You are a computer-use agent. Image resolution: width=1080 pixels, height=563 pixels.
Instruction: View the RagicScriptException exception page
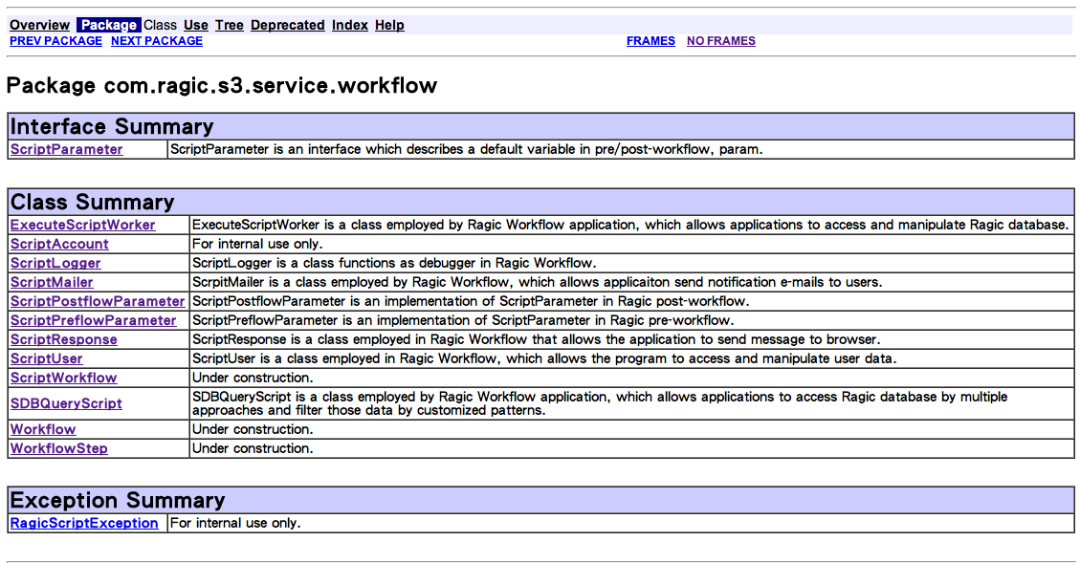[x=84, y=523]
